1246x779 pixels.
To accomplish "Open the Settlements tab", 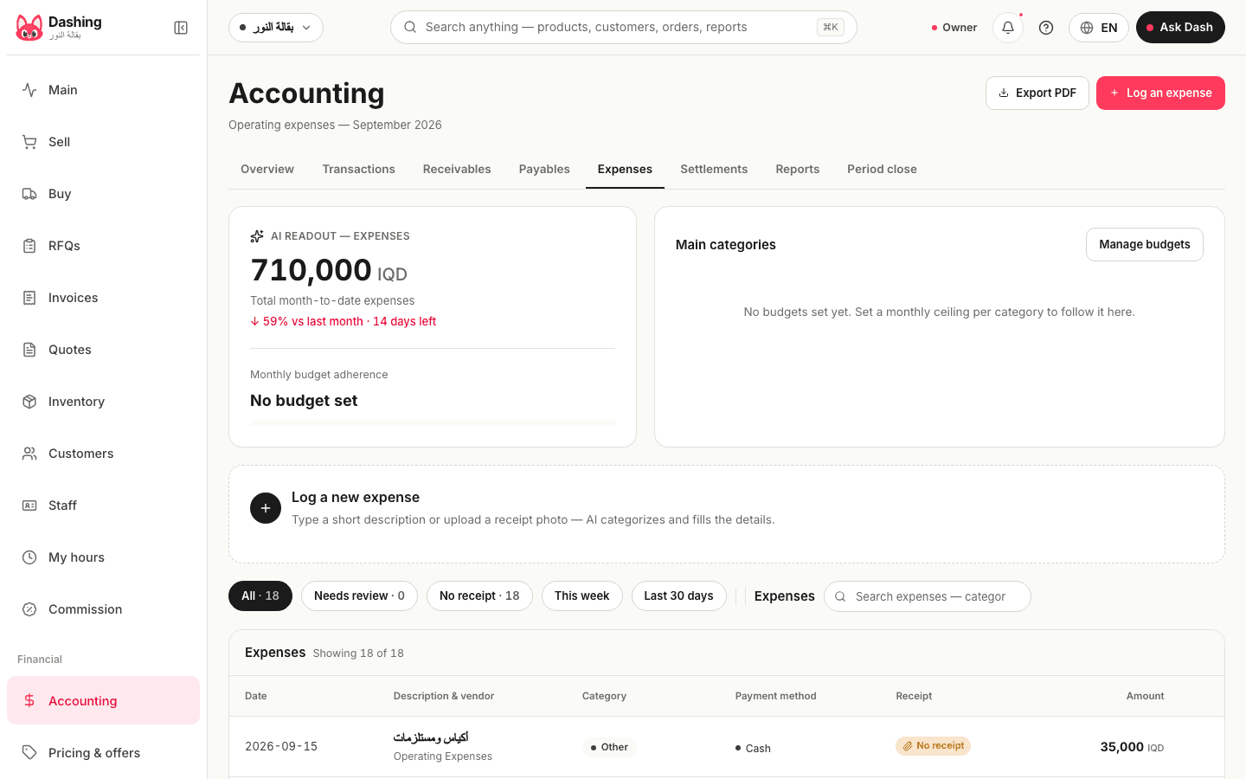I will pyautogui.click(x=714, y=170).
